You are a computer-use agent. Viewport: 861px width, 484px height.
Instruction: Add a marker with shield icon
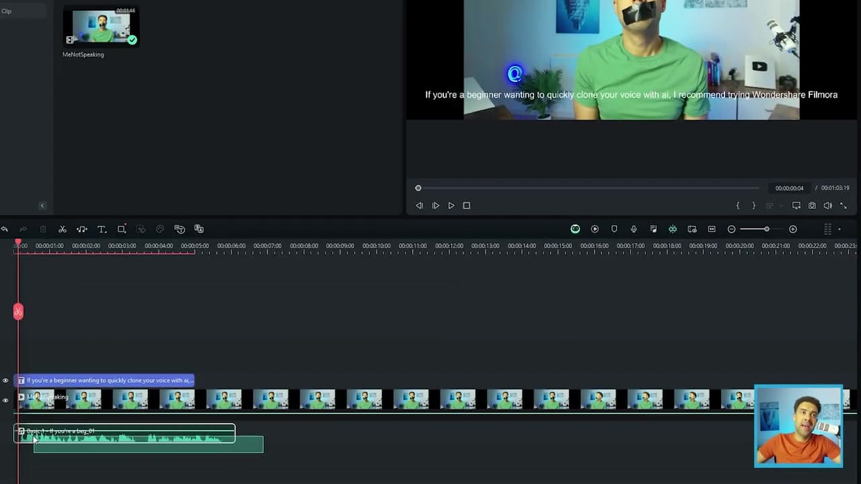(x=614, y=229)
